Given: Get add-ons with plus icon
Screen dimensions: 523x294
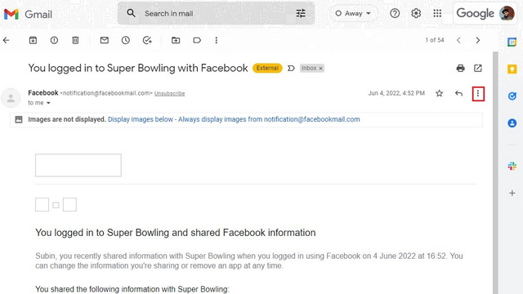Looking at the screenshot, I should (512, 193).
